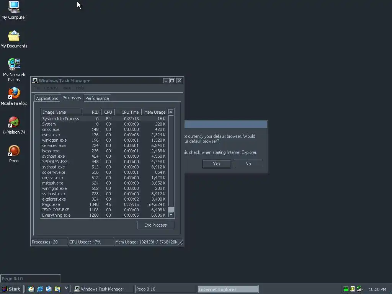Select the svchost.exe row with PID 424
The height and width of the screenshot is (294, 392).
click(x=104, y=156)
